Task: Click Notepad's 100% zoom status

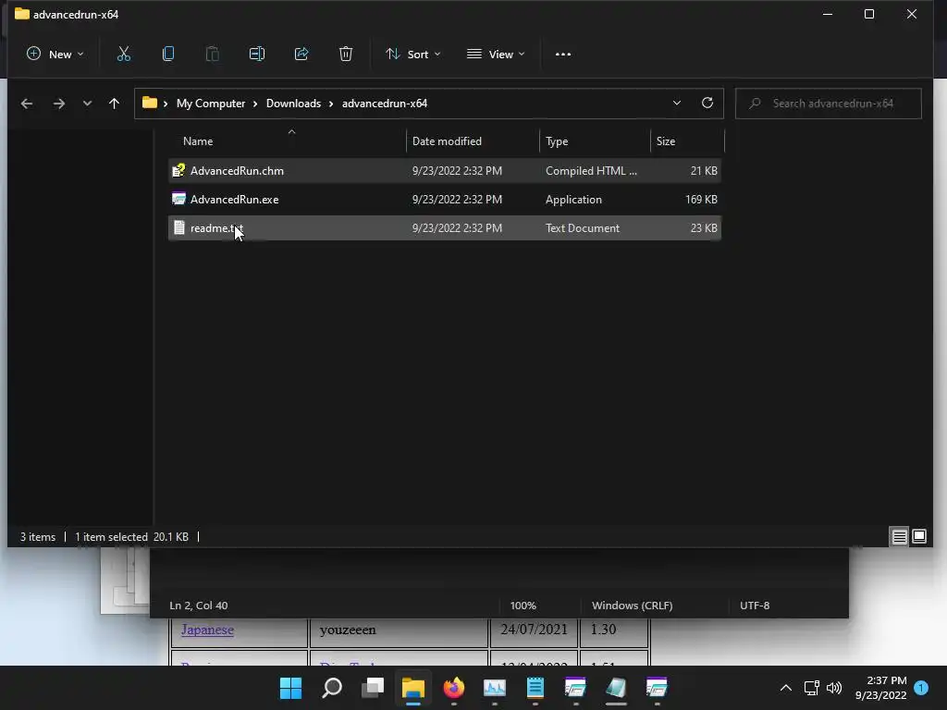Action: pyautogui.click(x=523, y=606)
